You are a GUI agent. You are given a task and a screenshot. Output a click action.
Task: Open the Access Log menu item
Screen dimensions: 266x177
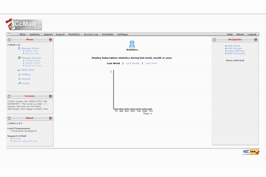pyautogui.click(x=91, y=34)
